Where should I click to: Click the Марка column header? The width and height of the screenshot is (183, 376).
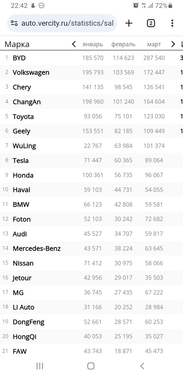(x=17, y=44)
